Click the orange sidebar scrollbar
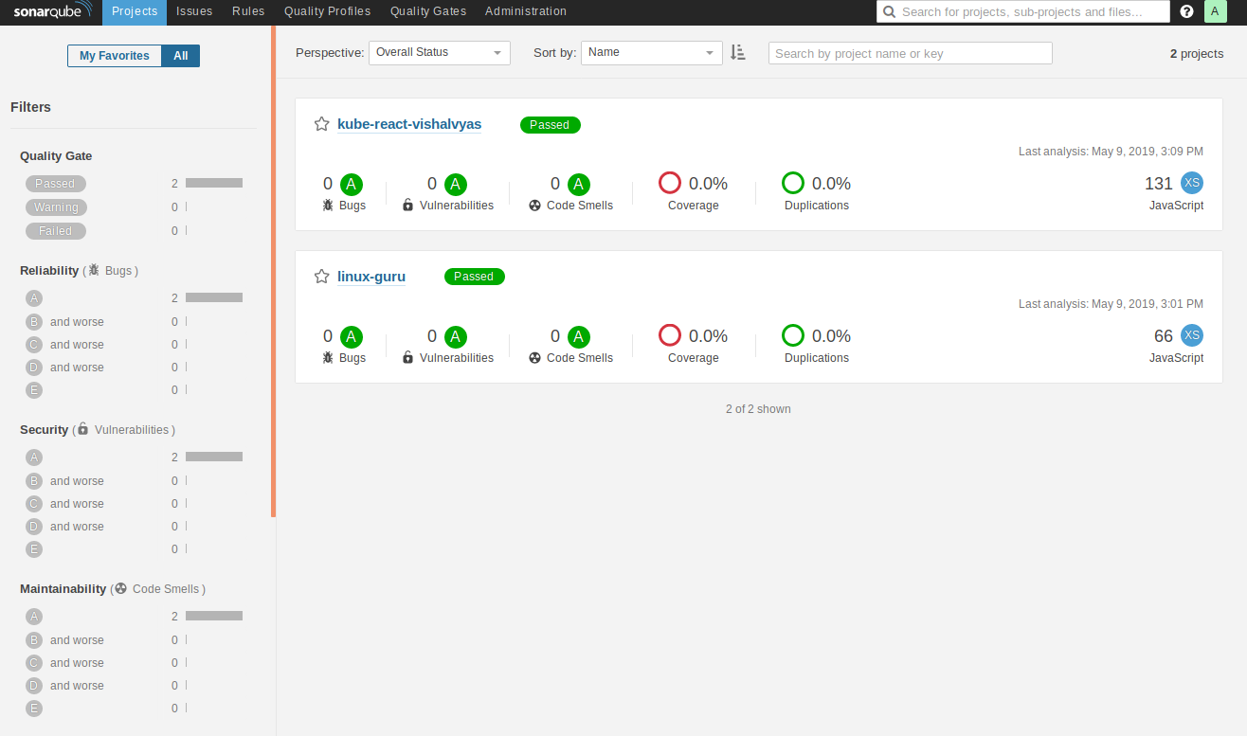 [274, 271]
